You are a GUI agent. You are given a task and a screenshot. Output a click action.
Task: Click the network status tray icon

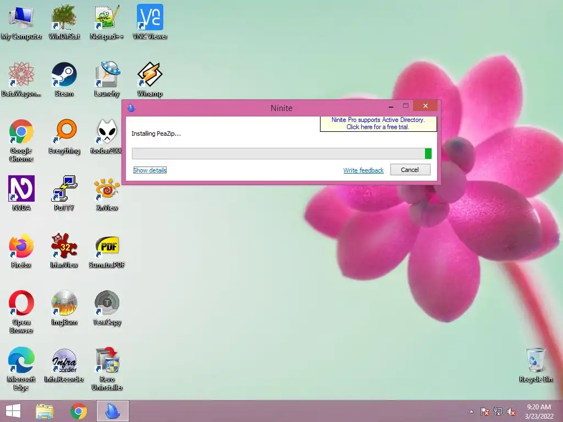(x=498, y=412)
